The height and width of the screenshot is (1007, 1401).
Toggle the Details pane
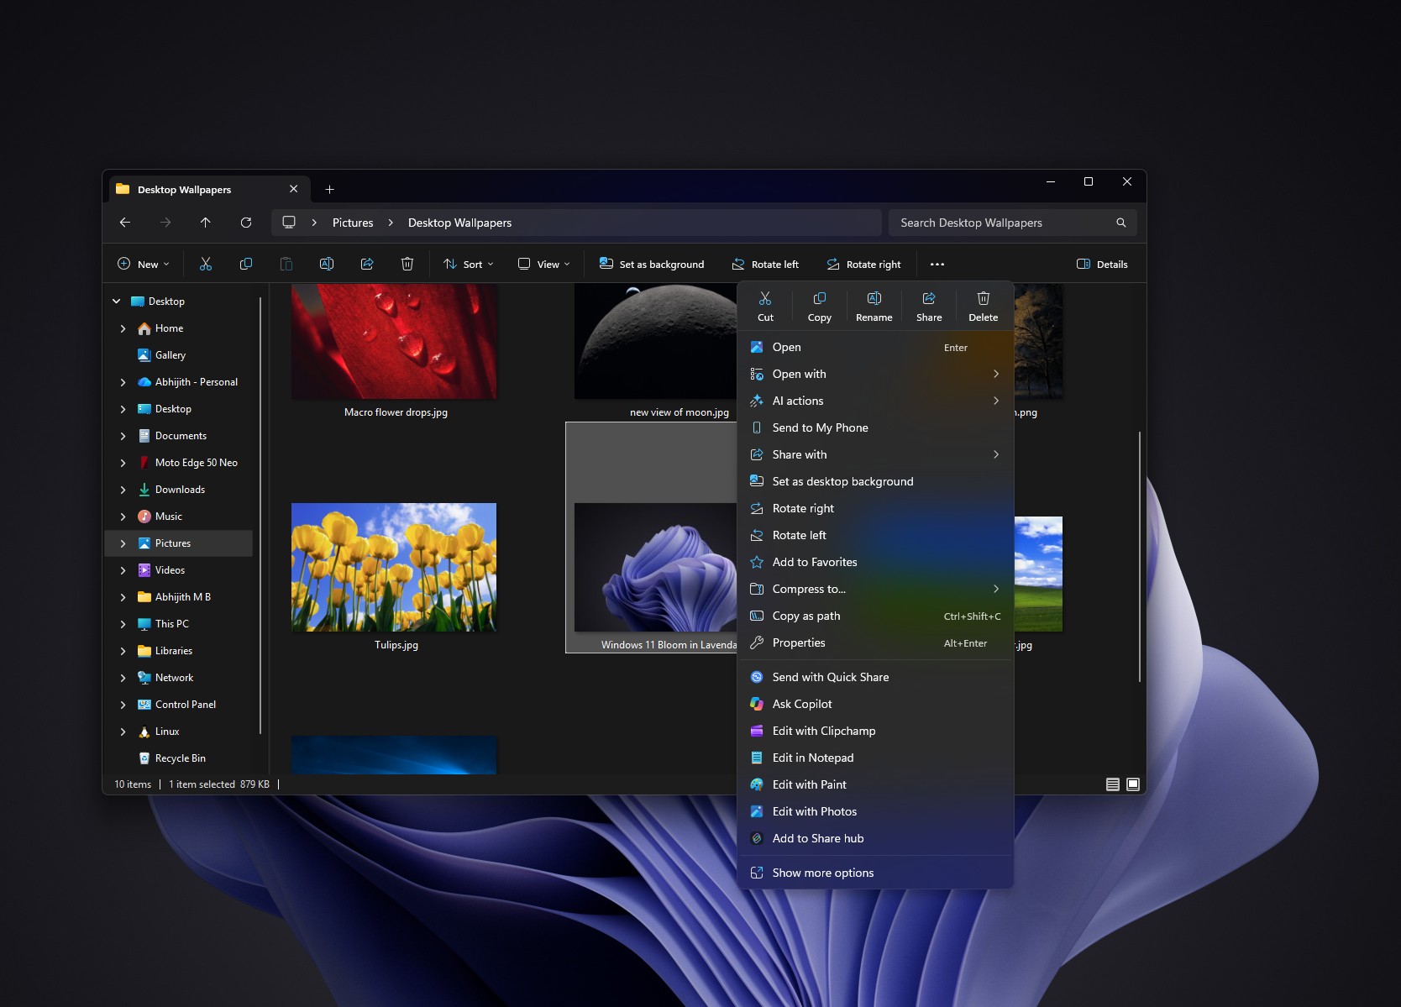click(x=1103, y=264)
